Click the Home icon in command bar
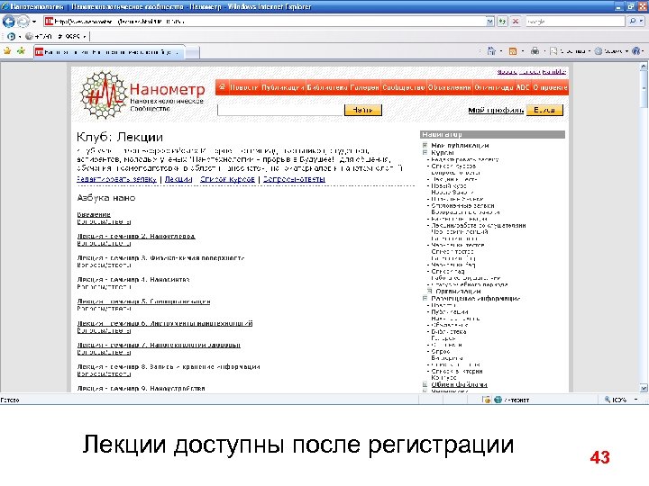 (491, 51)
